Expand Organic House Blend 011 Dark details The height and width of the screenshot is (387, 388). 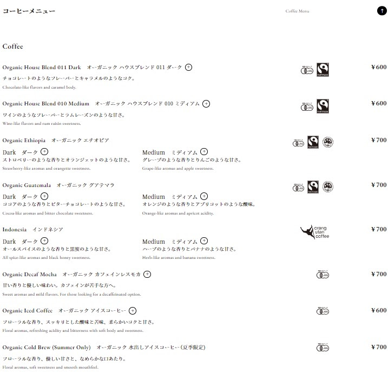pyautogui.click(x=188, y=67)
